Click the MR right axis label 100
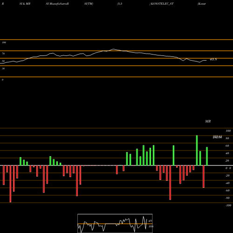Viewport: 233px width, 233px height. pos(228,131)
